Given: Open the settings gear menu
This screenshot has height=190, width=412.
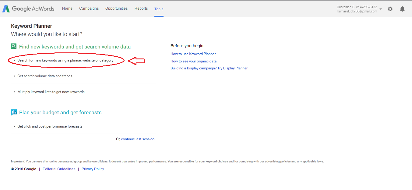Looking at the screenshot, I should coord(390,9).
